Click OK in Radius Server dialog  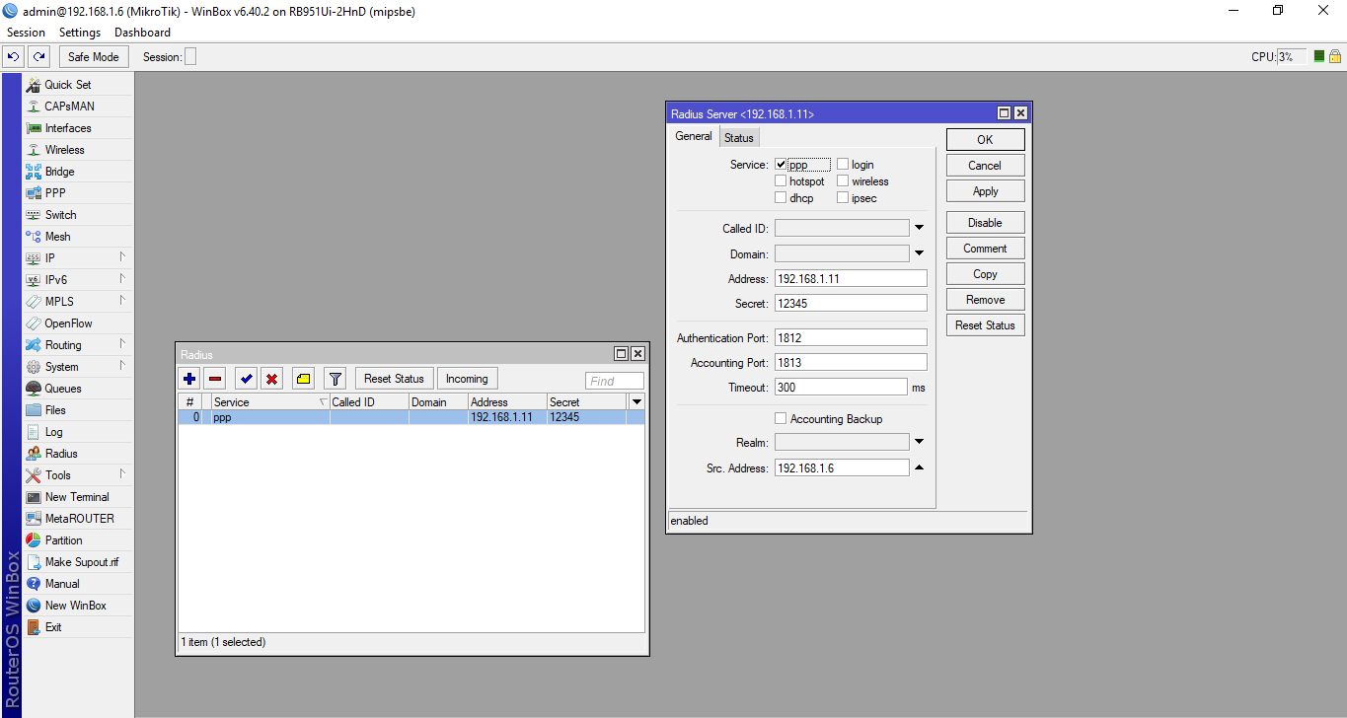click(x=985, y=140)
